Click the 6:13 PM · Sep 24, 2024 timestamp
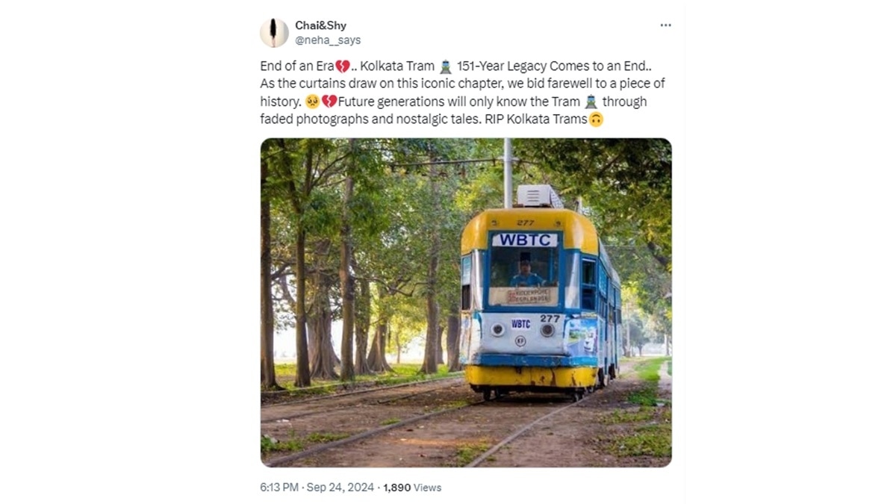Screen dimensions: 896x504 pyautogui.click(x=317, y=487)
